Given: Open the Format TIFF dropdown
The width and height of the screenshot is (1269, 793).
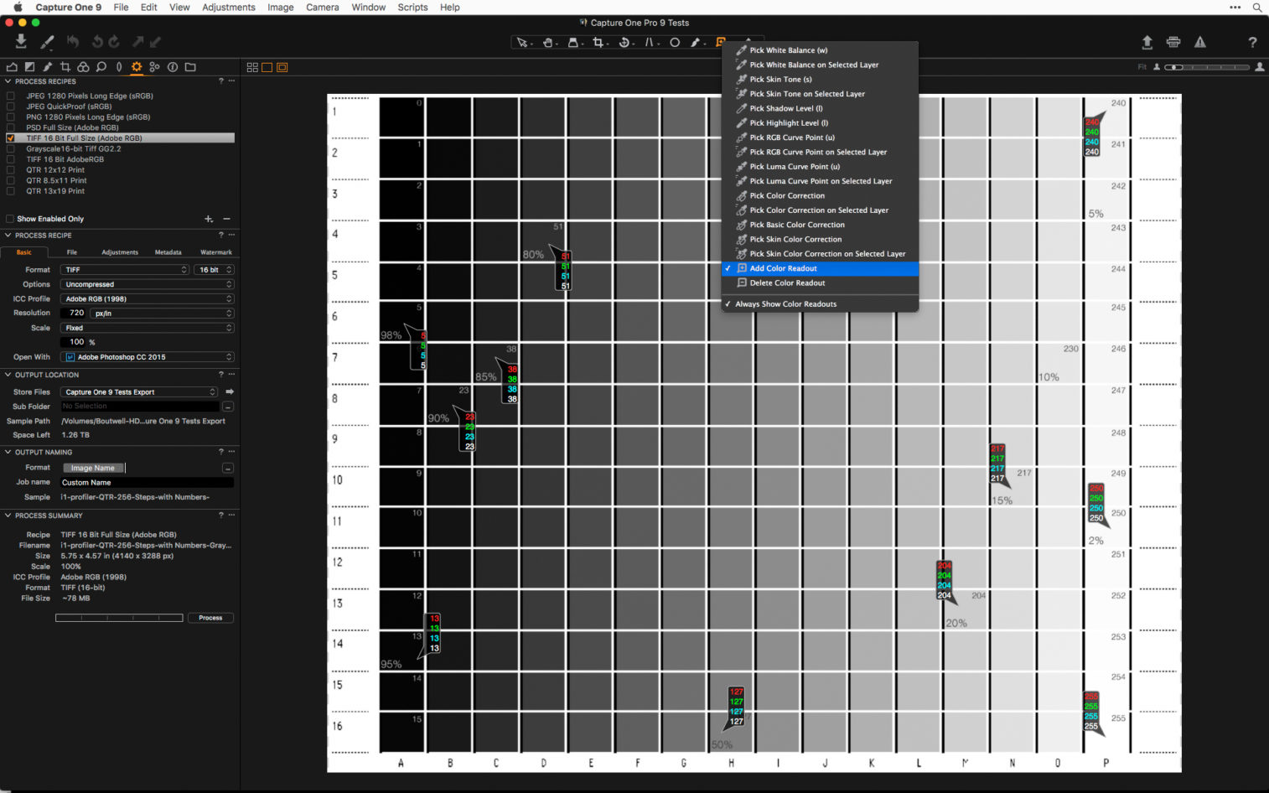Looking at the screenshot, I should click(125, 270).
